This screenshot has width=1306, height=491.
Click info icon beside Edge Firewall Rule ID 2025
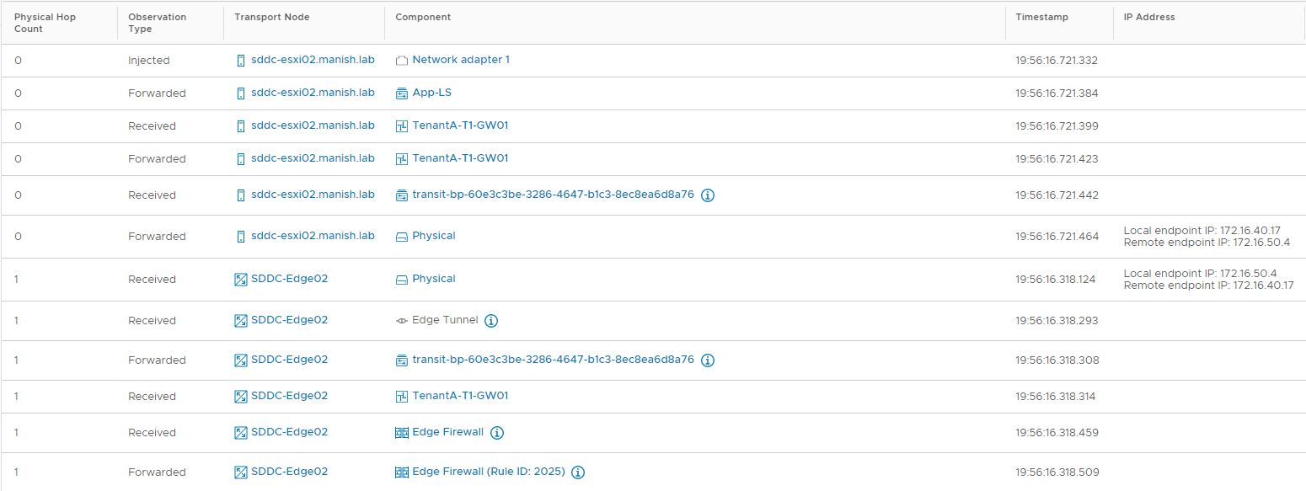tap(578, 472)
